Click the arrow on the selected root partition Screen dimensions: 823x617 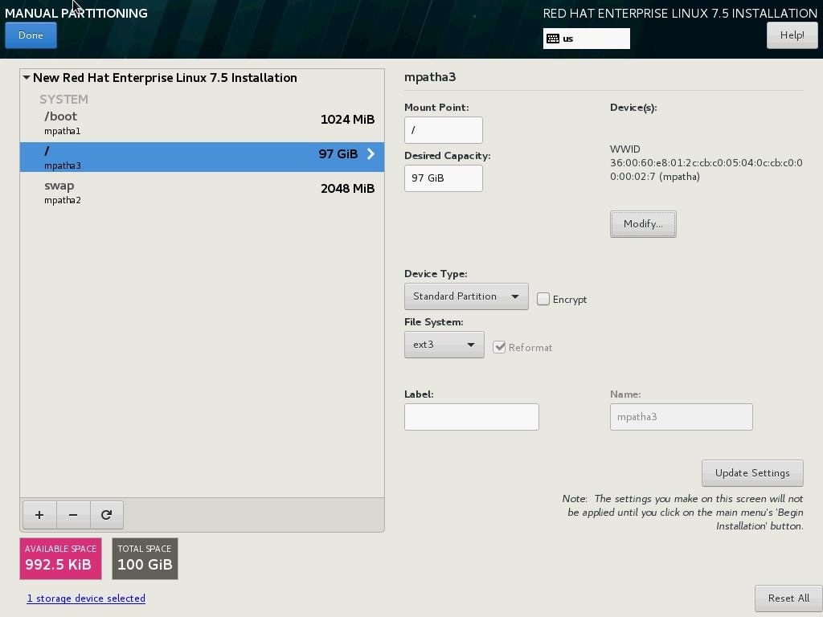pyautogui.click(x=371, y=153)
